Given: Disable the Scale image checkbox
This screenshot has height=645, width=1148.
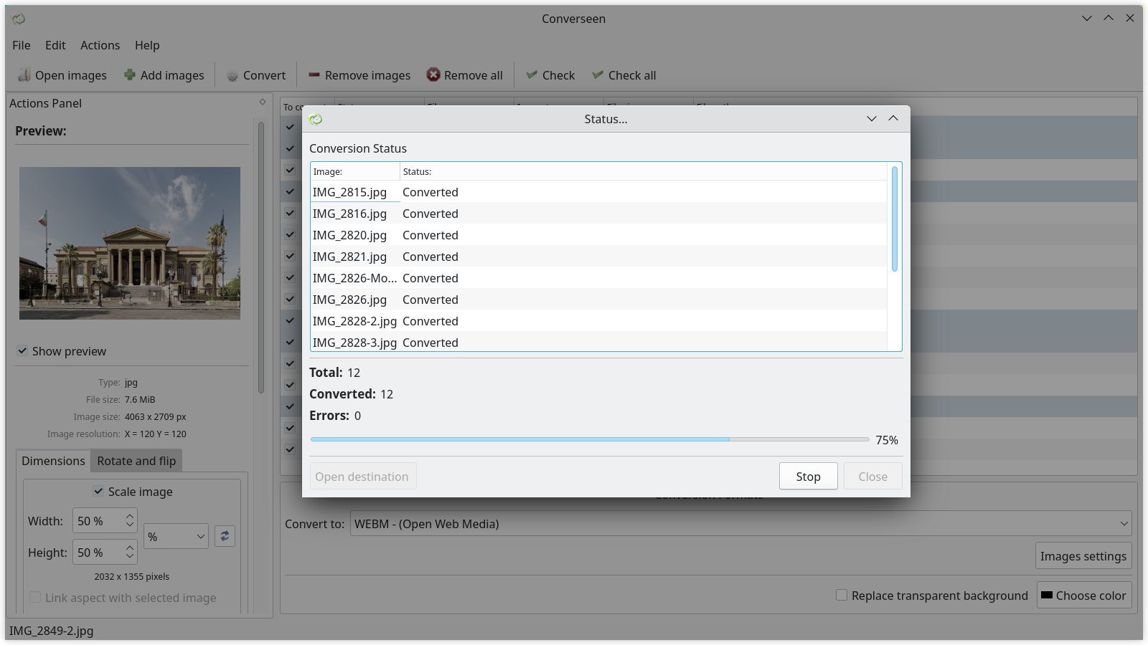Looking at the screenshot, I should [98, 492].
